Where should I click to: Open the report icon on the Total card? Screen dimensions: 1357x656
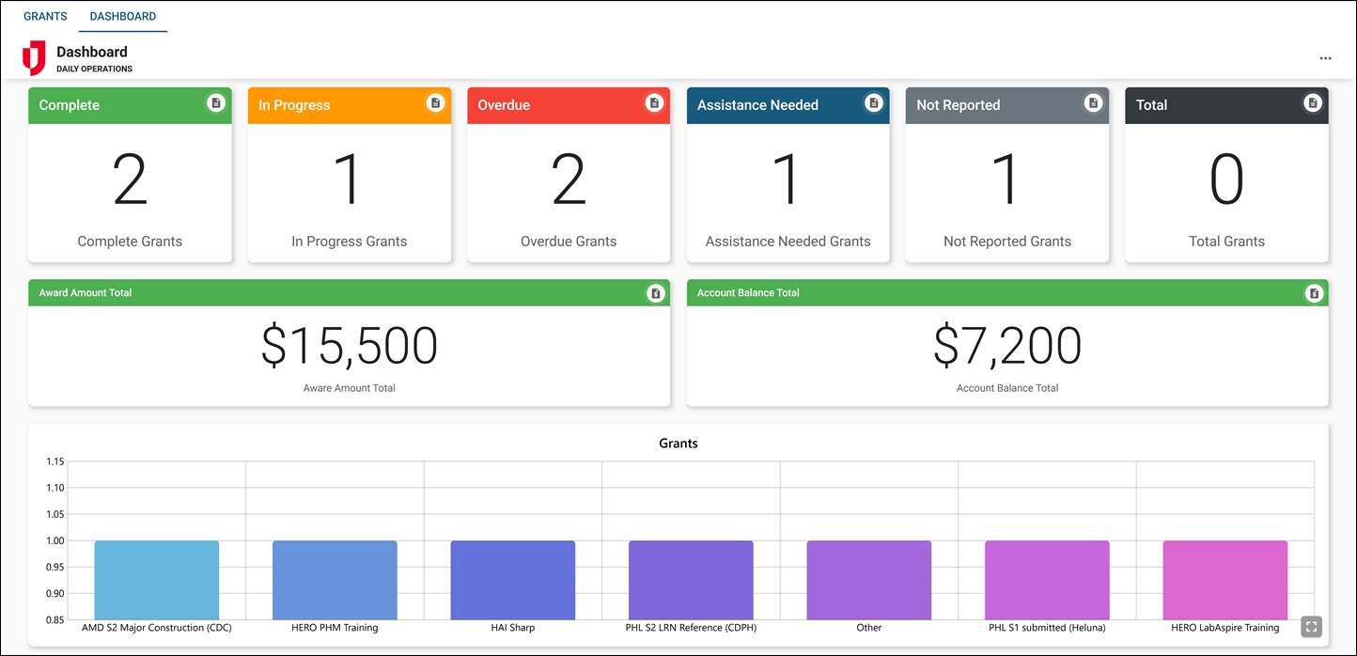pyautogui.click(x=1313, y=104)
